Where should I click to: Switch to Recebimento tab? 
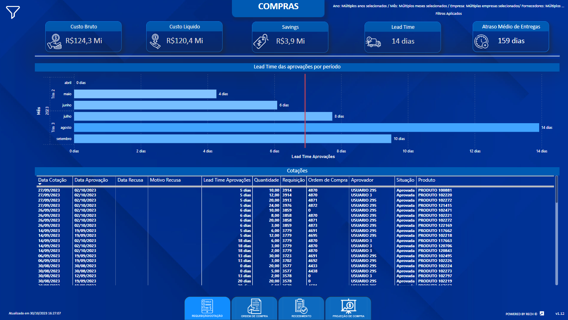click(x=301, y=308)
